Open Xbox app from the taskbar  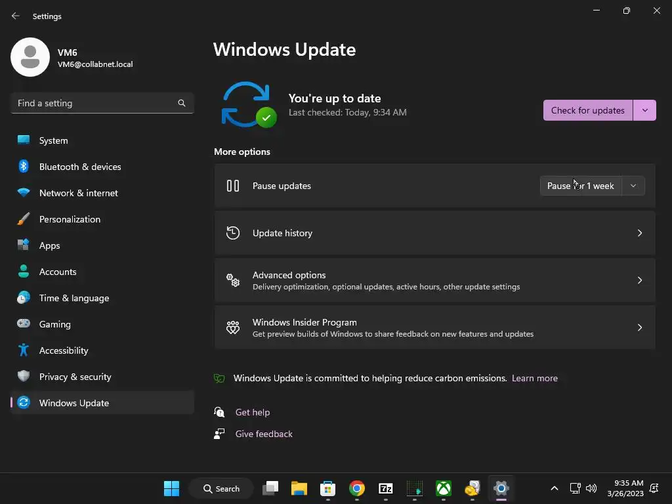[x=444, y=488]
